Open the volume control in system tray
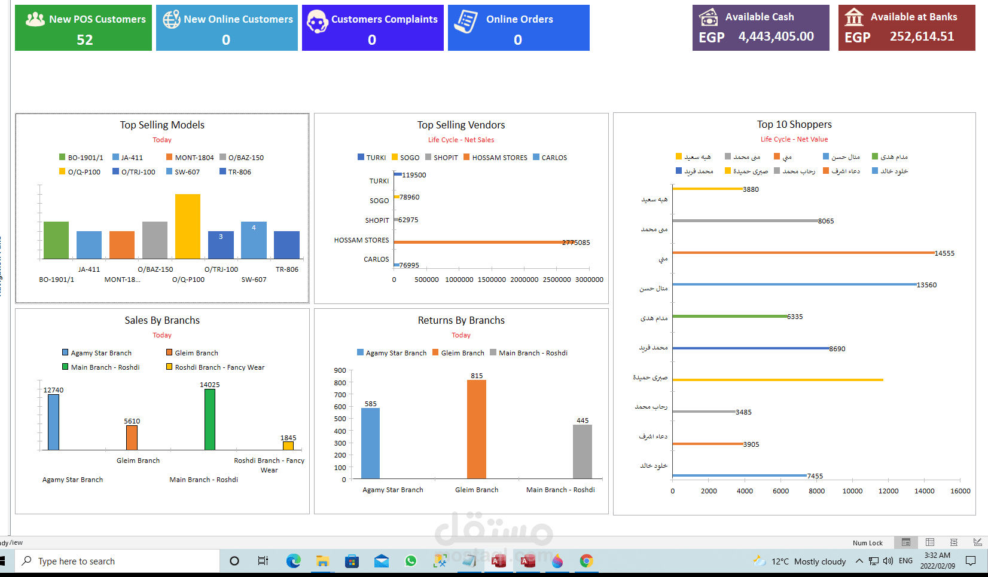This screenshot has height=577, width=988. (888, 561)
